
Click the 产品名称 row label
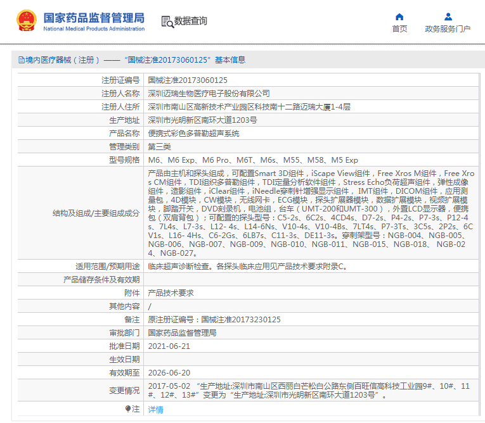point(124,134)
